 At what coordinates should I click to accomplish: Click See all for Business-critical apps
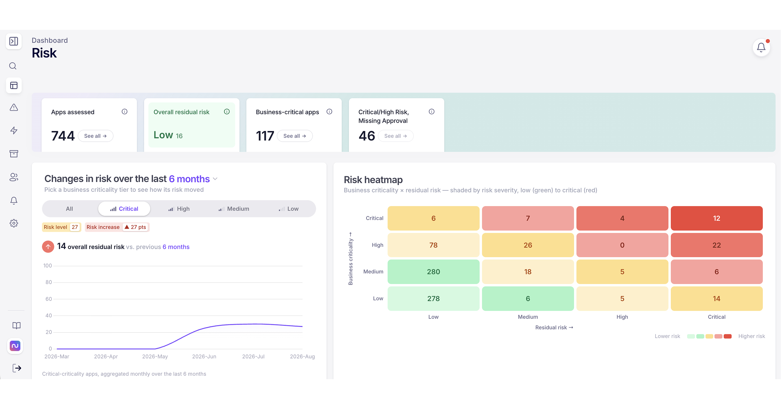point(295,136)
